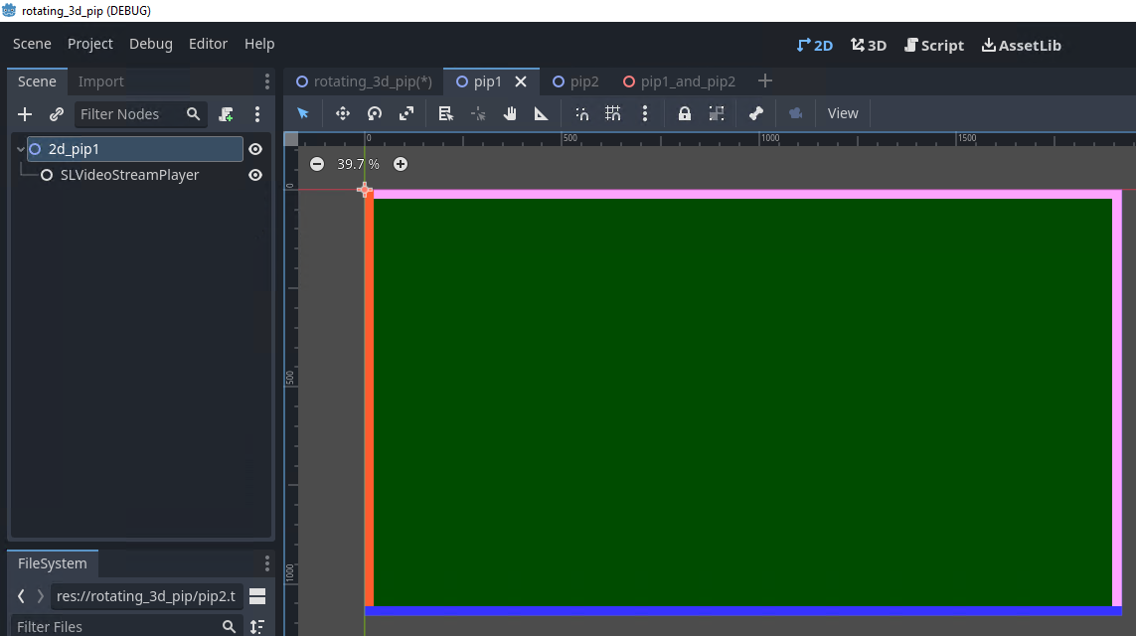Instantiate child scene with link icon

(57, 114)
